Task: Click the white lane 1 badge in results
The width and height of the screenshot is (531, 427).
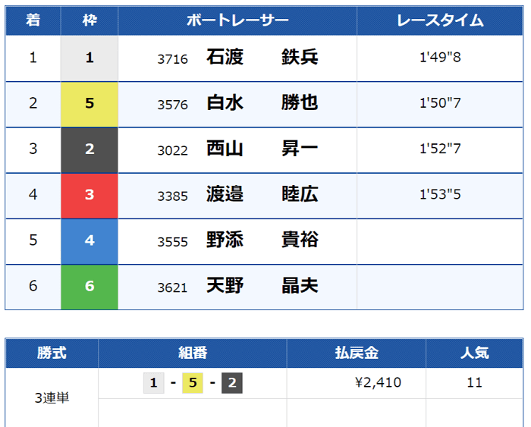Action: click(90, 58)
